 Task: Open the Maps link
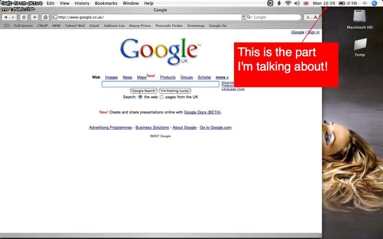[142, 77]
